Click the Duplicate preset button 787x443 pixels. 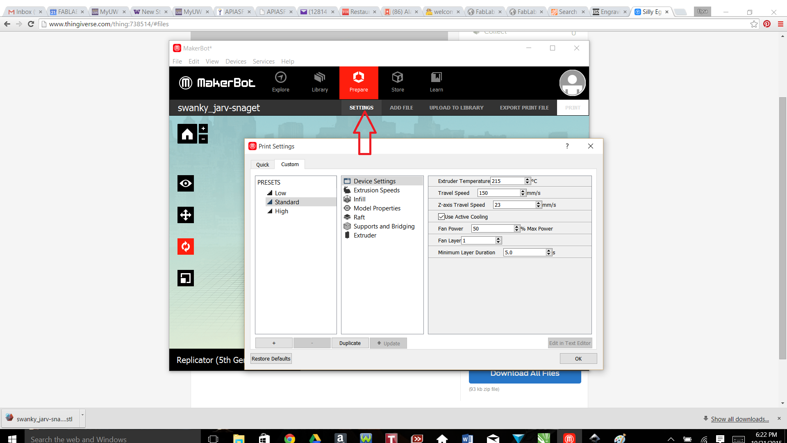point(350,343)
